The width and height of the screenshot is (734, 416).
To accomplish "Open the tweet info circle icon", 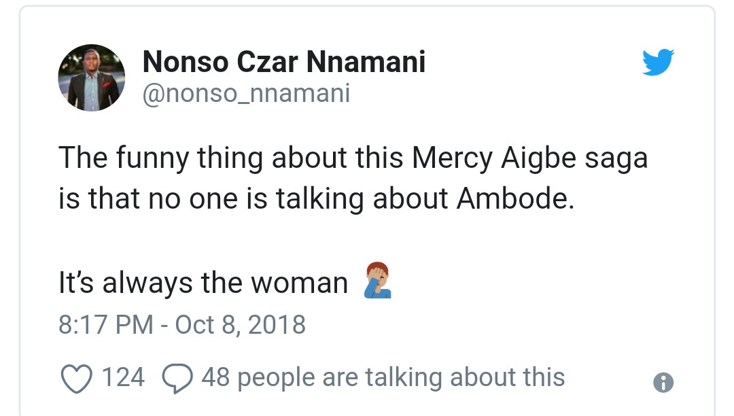I will (x=663, y=383).
